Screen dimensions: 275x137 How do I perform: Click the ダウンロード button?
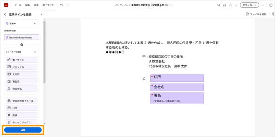[x=249, y=5]
